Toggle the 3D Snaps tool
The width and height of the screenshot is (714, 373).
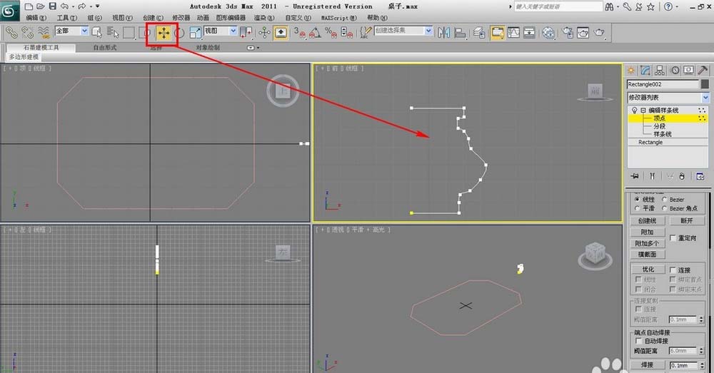(298, 32)
